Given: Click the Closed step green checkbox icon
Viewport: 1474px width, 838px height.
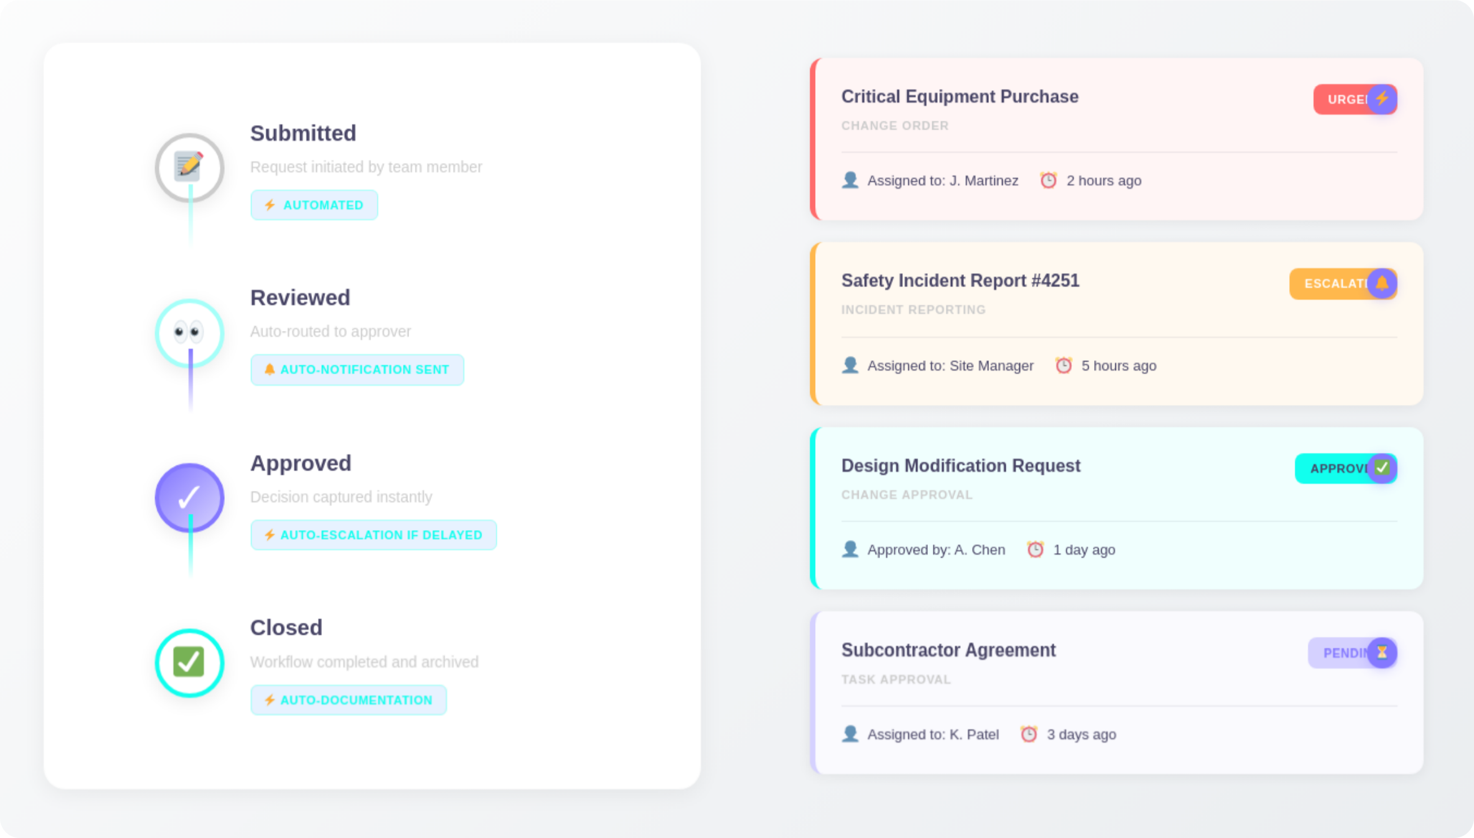Looking at the screenshot, I should (189, 662).
